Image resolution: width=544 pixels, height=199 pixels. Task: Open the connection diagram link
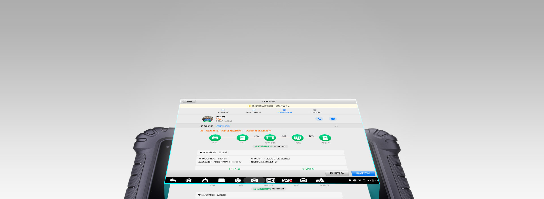pyautogui.click(x=223, y=126)
